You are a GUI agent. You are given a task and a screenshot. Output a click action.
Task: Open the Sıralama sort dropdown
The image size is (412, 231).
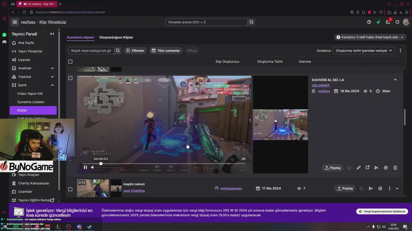point(364,50)
